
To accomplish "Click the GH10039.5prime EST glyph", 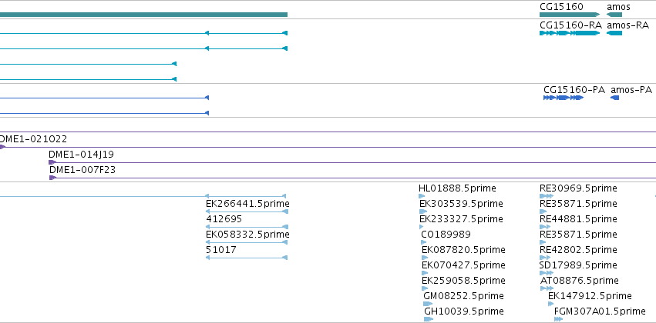I will click(x=429, y=319).
